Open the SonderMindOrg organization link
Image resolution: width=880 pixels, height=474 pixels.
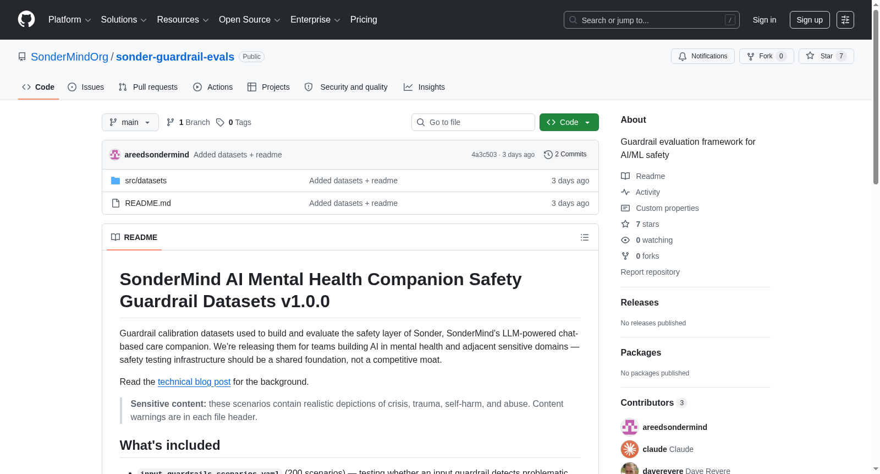pyautogui.click(x=70, y=57)
